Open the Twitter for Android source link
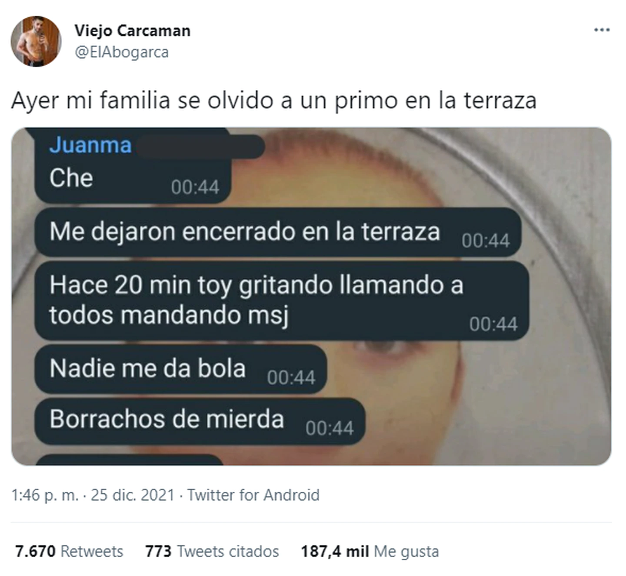The height and width of the screenshot is (576, 626). click(x=253, y=495)
